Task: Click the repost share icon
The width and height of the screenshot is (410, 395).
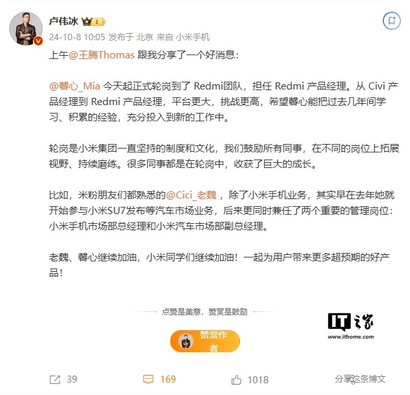Action: (55, 380)
